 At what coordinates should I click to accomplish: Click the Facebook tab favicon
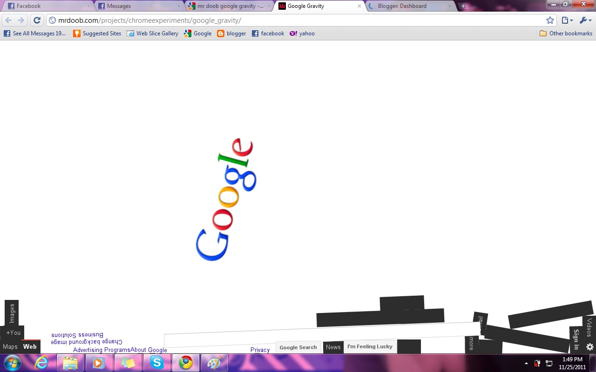[11, 6]
